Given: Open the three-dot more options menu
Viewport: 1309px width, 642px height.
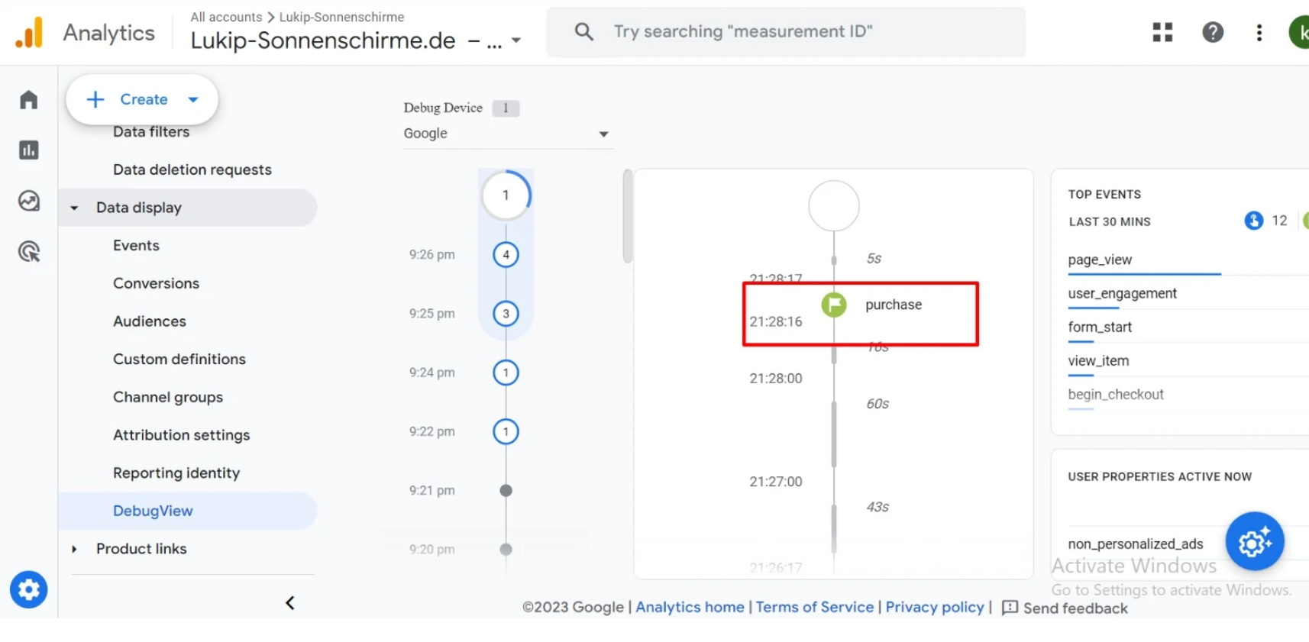Looking at the screenshot, I should 1259,32.
